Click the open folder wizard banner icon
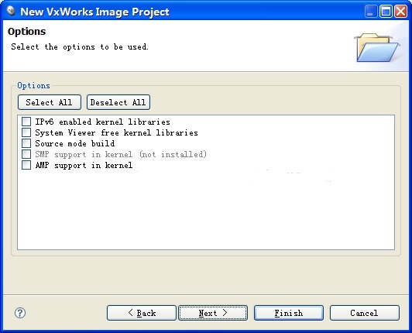Viewport: 412px width, 333px height. coord(376,47)
